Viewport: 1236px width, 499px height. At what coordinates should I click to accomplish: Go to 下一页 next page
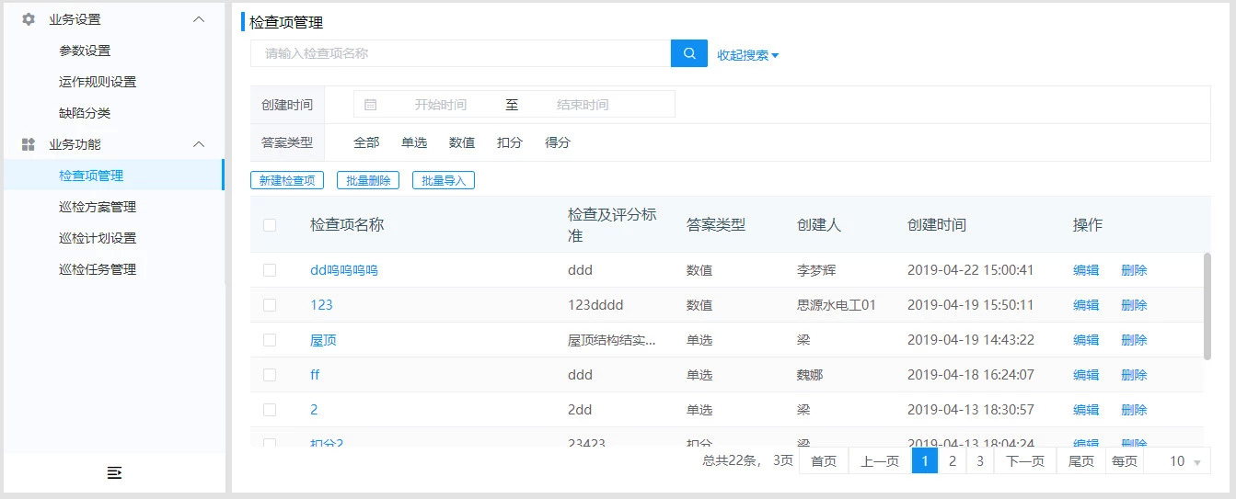point(1025,461)
